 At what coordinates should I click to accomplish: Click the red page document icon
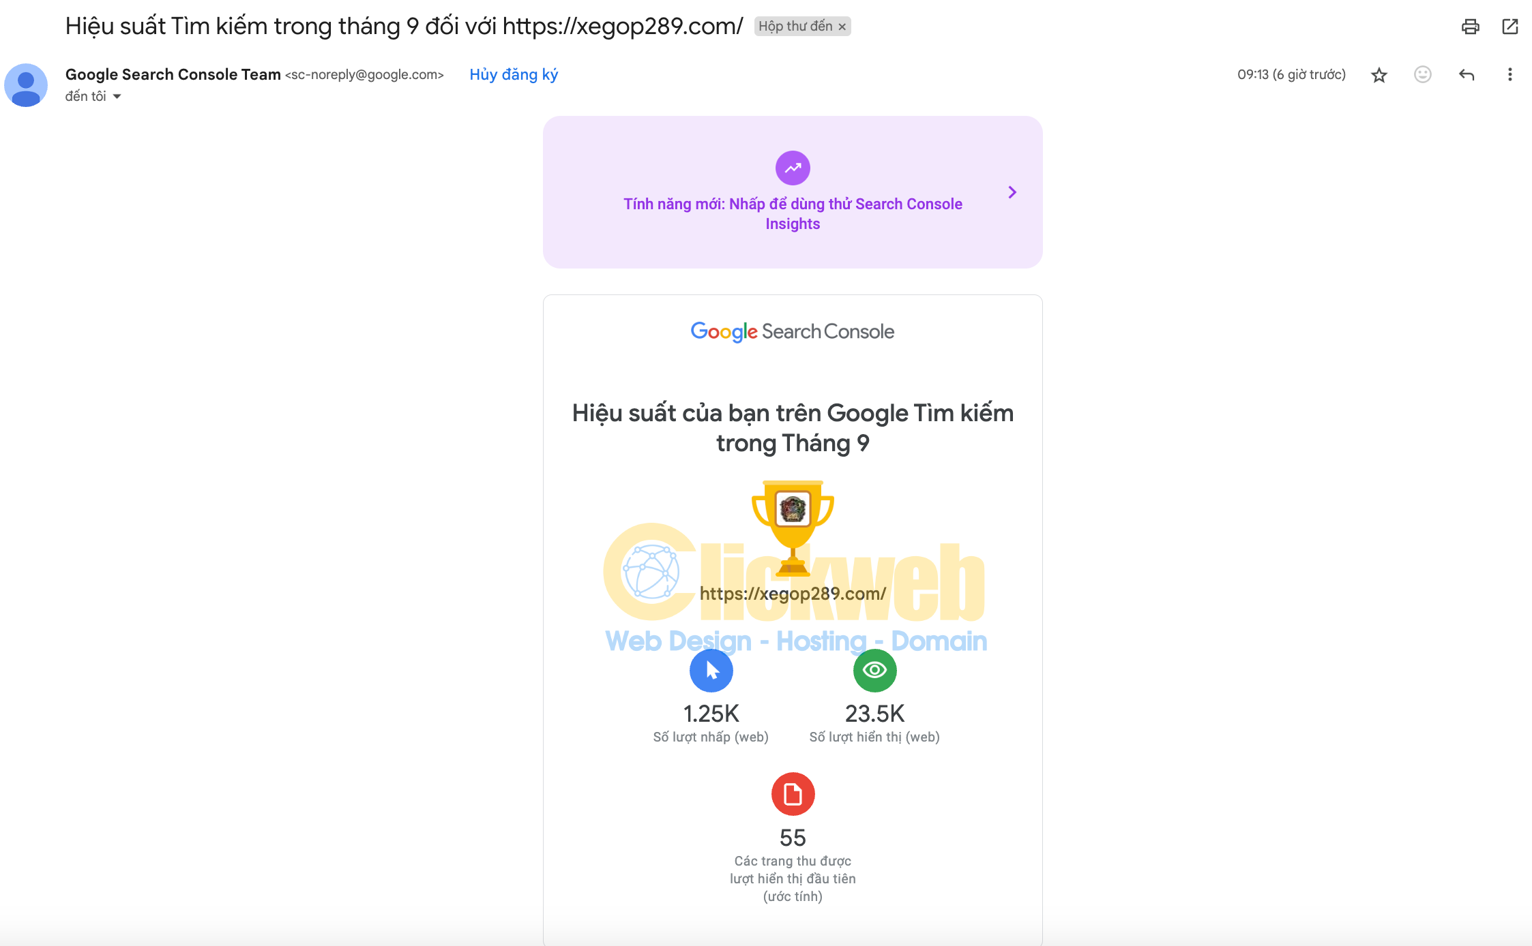tap(793, 794)
